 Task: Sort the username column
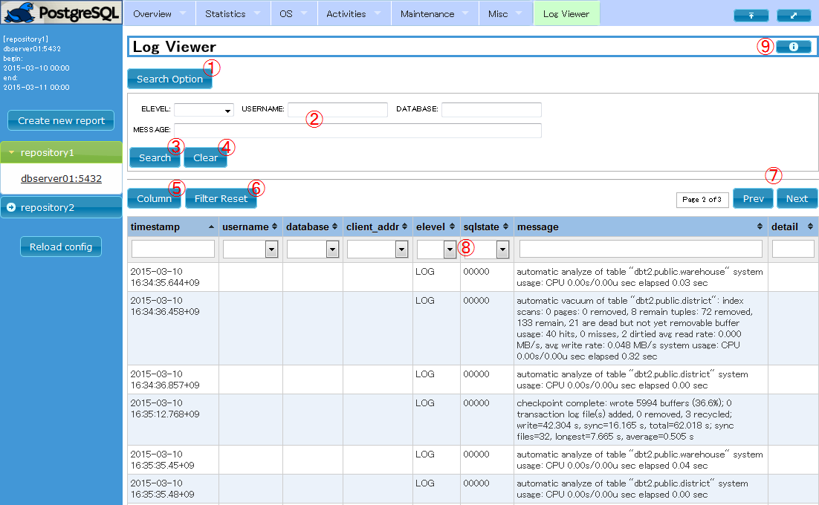[x=275, y=227]
